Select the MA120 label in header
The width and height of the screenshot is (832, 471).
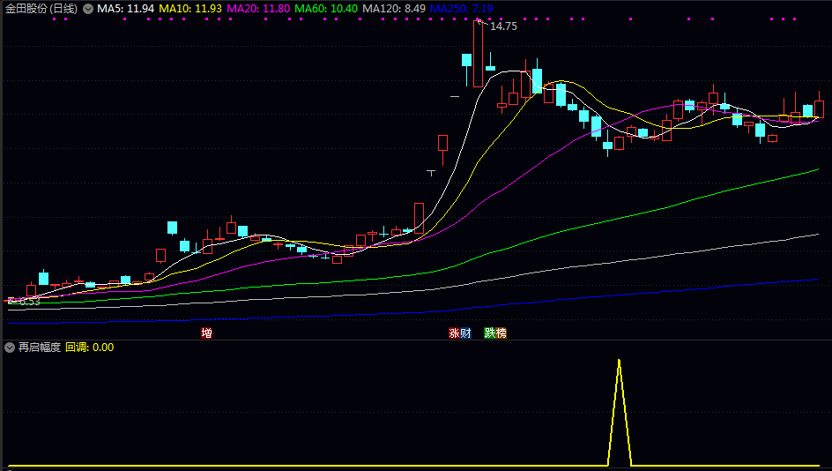pos(394,9)
